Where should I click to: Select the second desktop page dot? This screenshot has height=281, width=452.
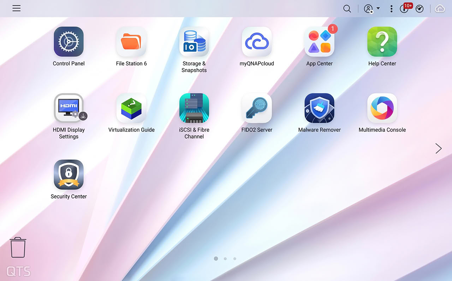click(x=225, y=259)
